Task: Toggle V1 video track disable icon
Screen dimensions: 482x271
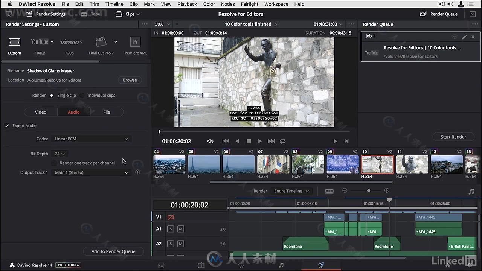Action: tap(171, 217)
